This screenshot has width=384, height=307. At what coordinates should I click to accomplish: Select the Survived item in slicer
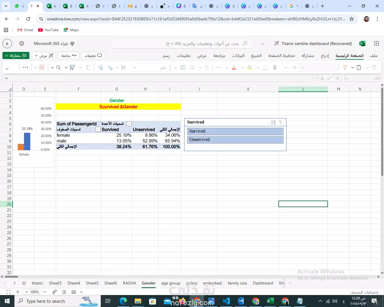click(235, 131)
